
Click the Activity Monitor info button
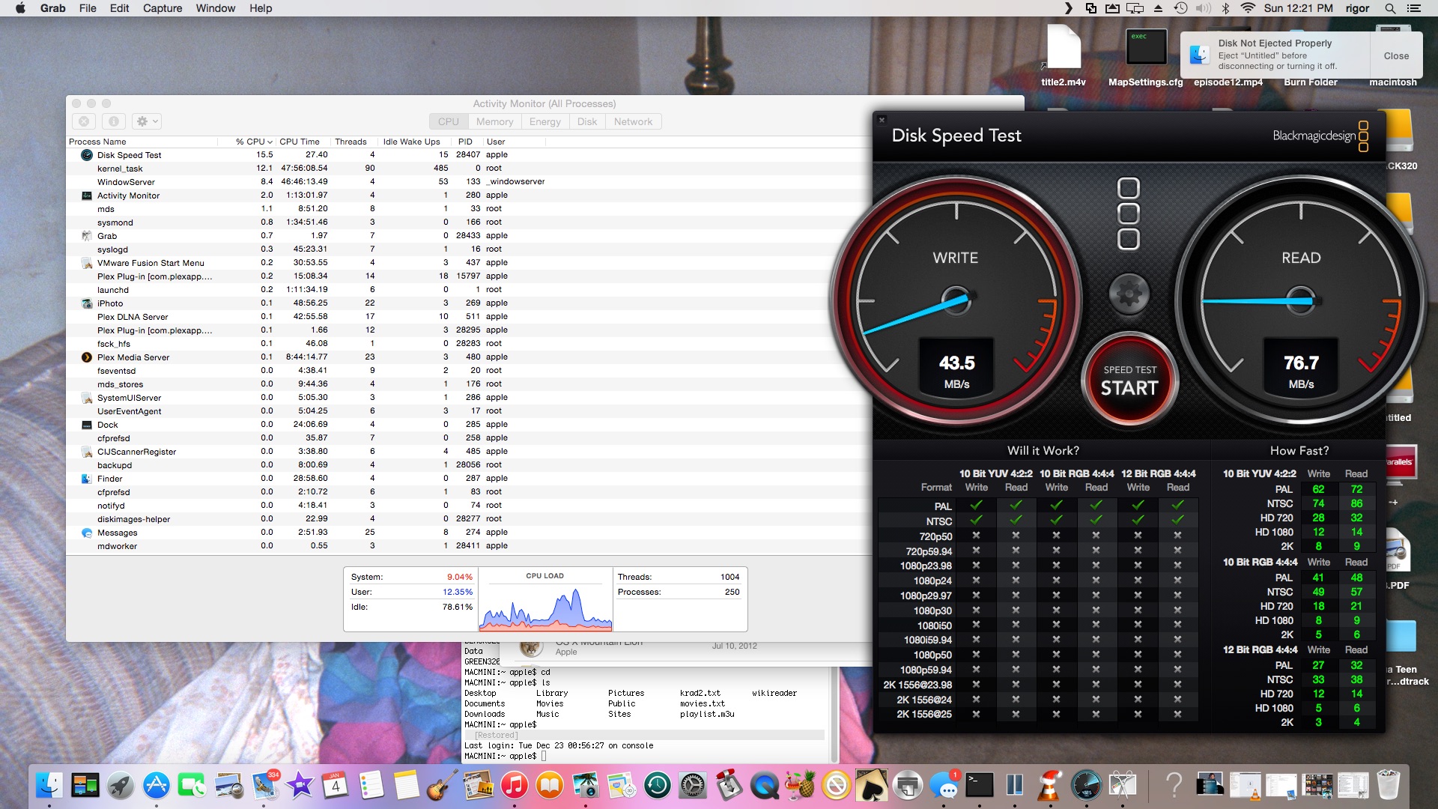(113, 121)
